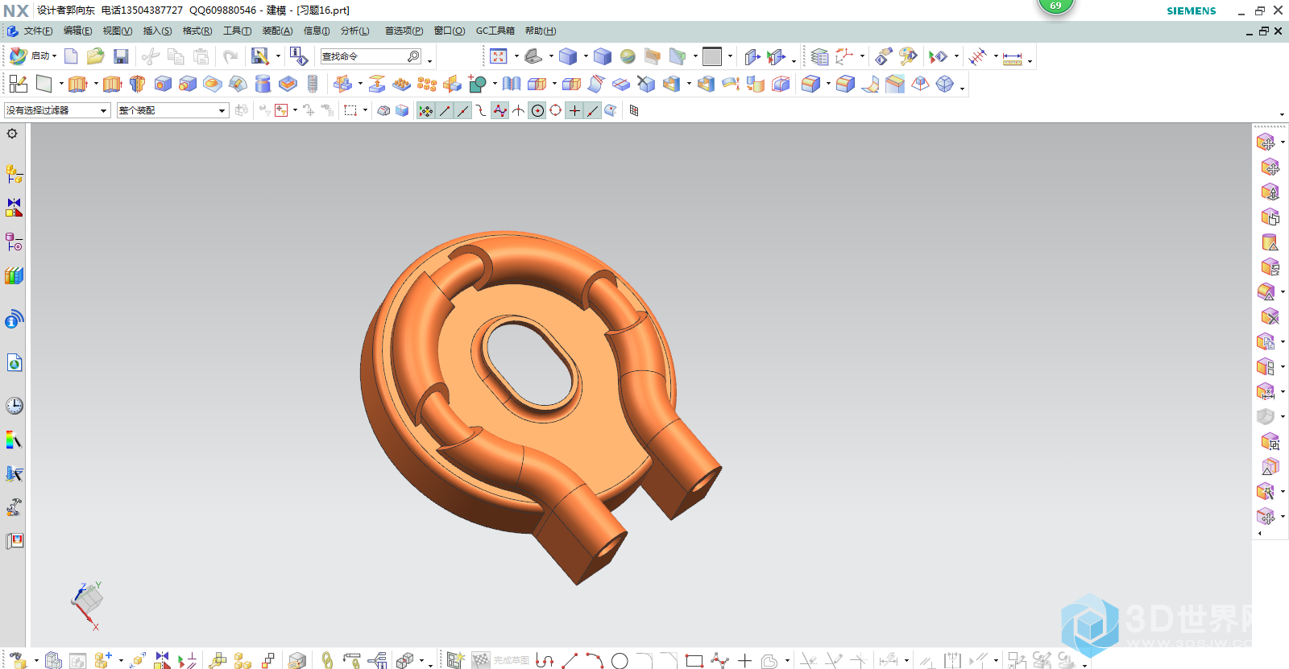
Task: Open the Reuse Library books icon
Action: (15, 275)
